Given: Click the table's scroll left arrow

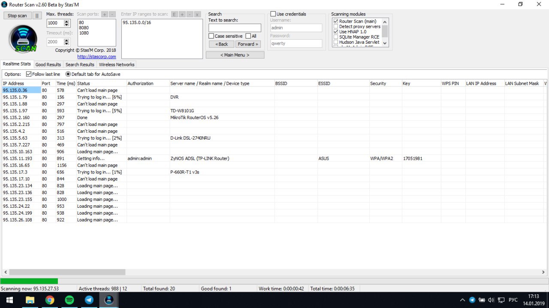Looking at the screenshot, I should point(6,272).
